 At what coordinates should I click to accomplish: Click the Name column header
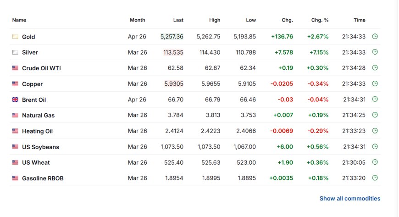click(x=19, y=20)
